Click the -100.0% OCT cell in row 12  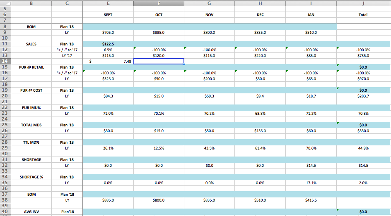pos(159,50)
